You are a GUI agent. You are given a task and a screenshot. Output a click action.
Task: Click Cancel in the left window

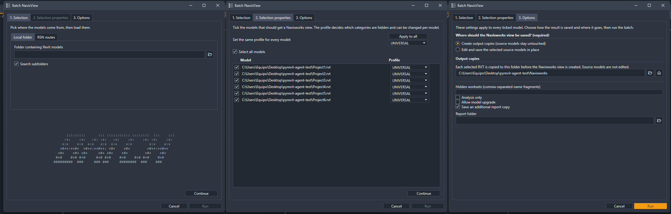[174, 206]
